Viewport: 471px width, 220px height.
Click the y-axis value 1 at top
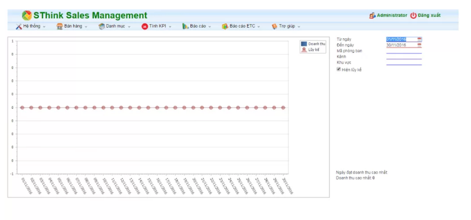(12, 41)
